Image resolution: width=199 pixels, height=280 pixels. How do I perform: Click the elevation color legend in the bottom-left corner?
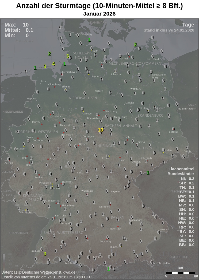4,261
